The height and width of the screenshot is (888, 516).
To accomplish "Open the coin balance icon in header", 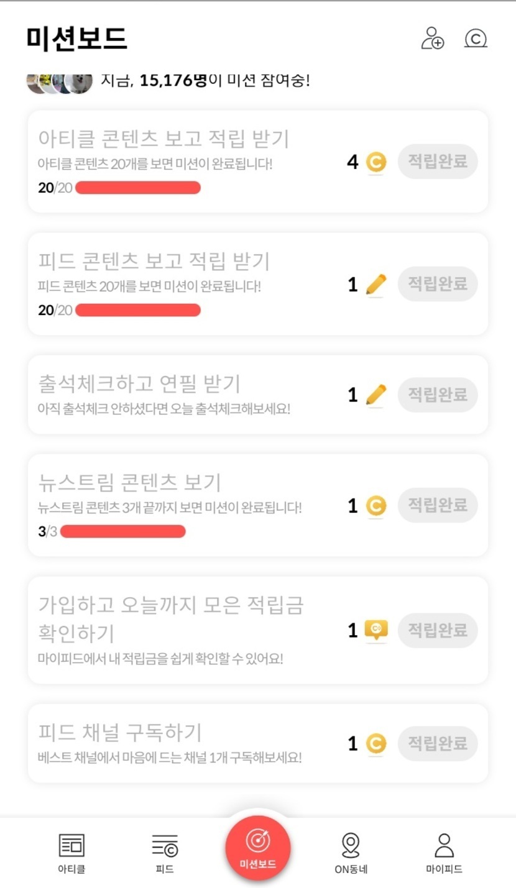I will [x=476, y=39].
